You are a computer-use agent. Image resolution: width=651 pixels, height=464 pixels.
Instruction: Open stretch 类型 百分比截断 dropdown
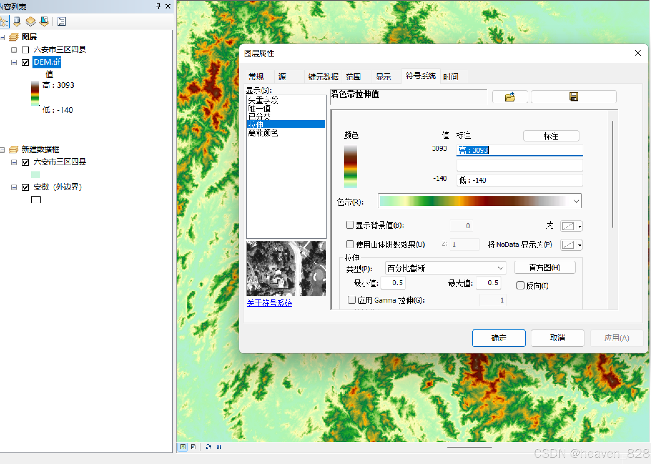501,268
